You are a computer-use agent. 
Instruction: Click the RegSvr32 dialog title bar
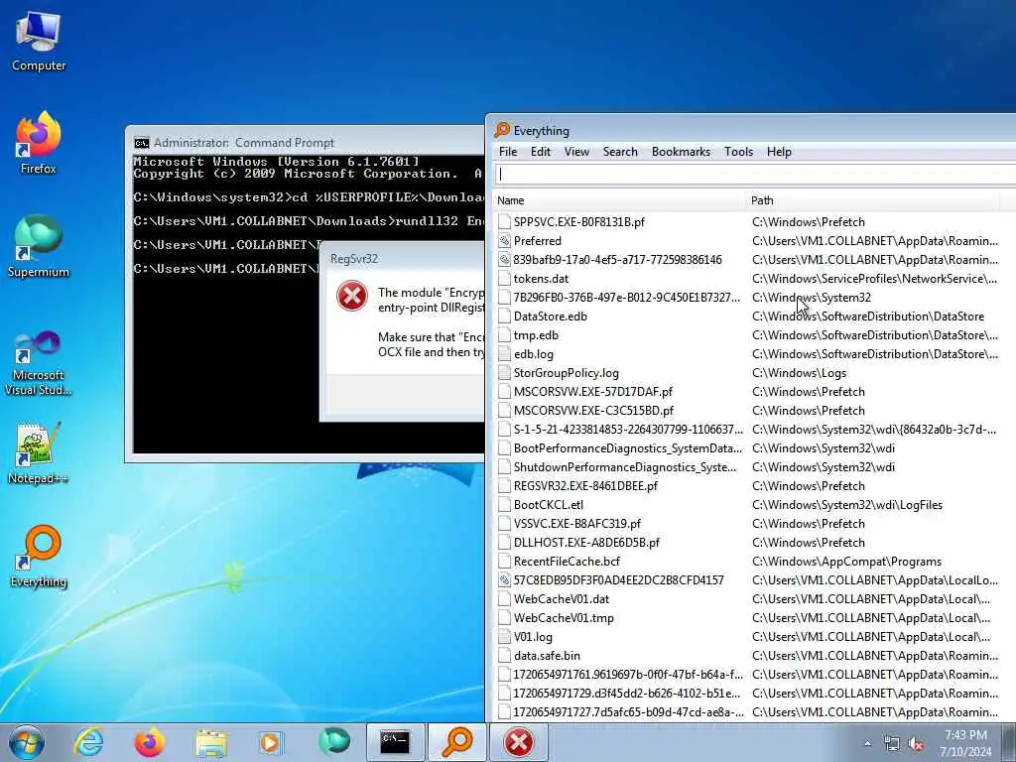coord(403,259)
